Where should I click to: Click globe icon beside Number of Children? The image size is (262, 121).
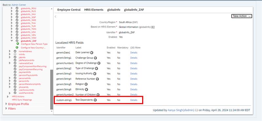[x=98, y=95]
